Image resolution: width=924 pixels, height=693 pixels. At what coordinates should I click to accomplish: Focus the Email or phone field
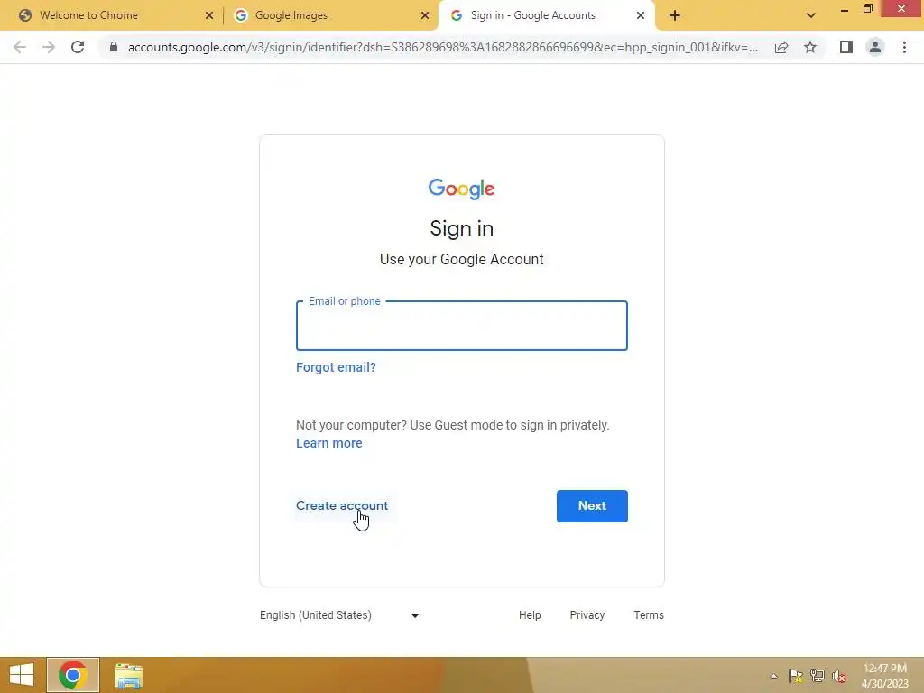(x=462, y=326)
